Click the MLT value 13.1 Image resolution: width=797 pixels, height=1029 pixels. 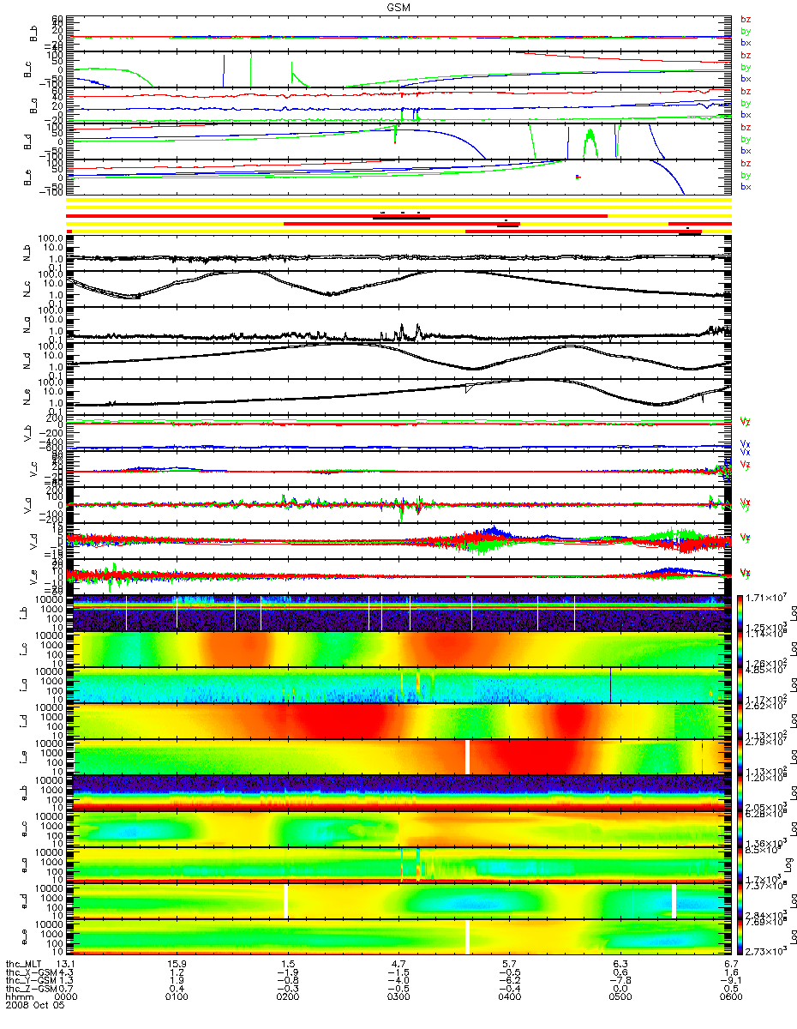pyautogui.click(x=67, y=963)
